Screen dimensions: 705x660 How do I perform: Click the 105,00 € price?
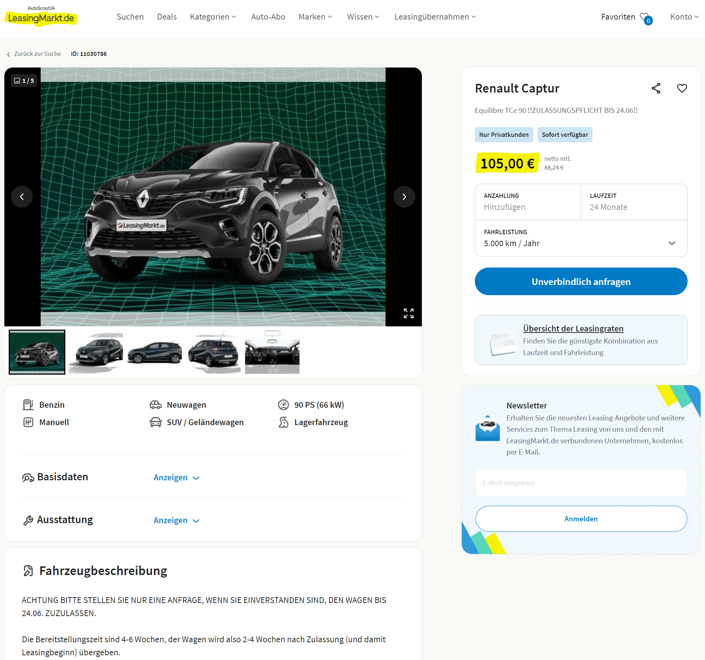pyautogui.click(x=507, y=164)
